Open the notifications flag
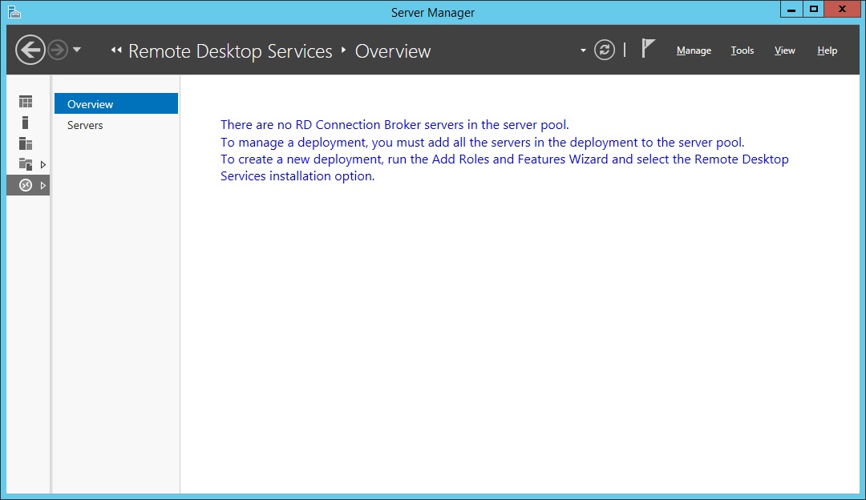The image size is (866, 500). click(648, 49)
